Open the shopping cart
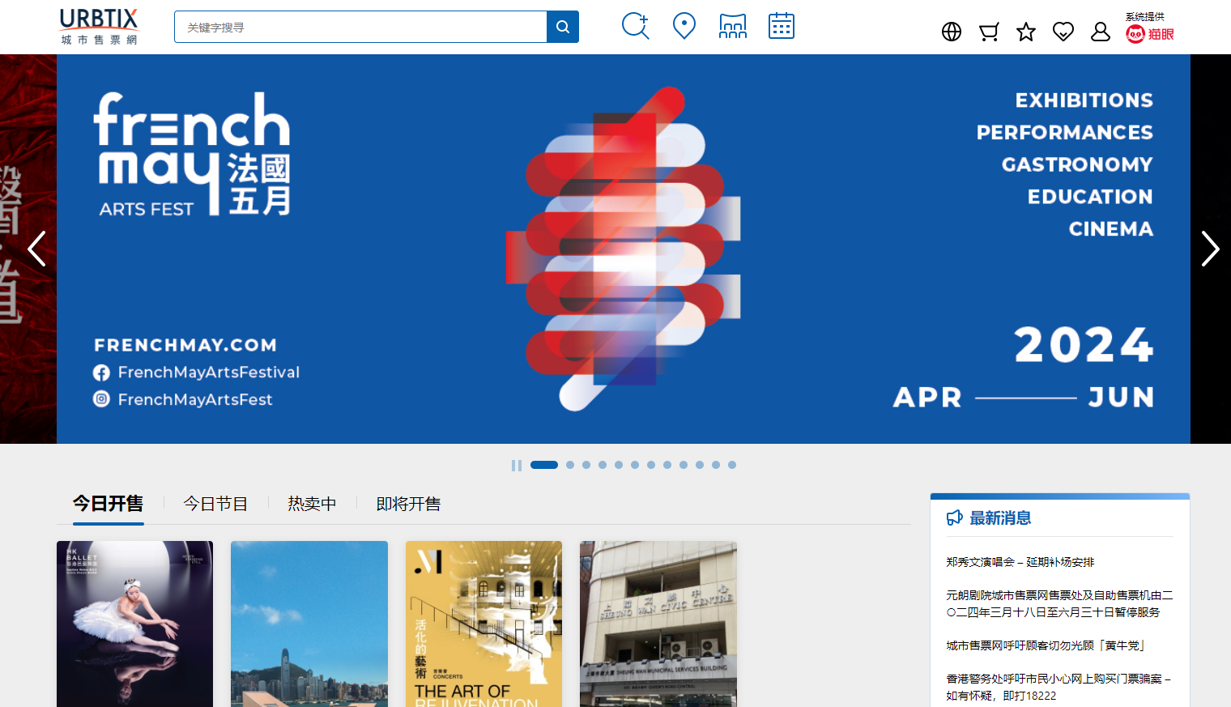The height and width of the screenshot is (707, 1231). [x=989, y=32]
